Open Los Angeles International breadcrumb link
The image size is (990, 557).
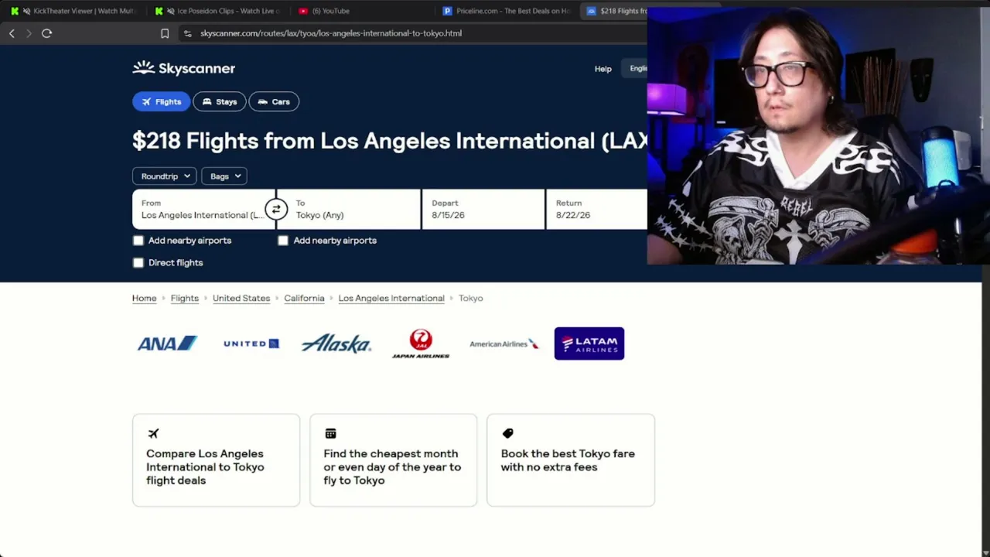click(391, 298)
